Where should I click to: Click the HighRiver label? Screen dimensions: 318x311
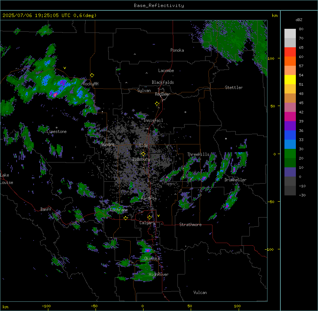159,274
